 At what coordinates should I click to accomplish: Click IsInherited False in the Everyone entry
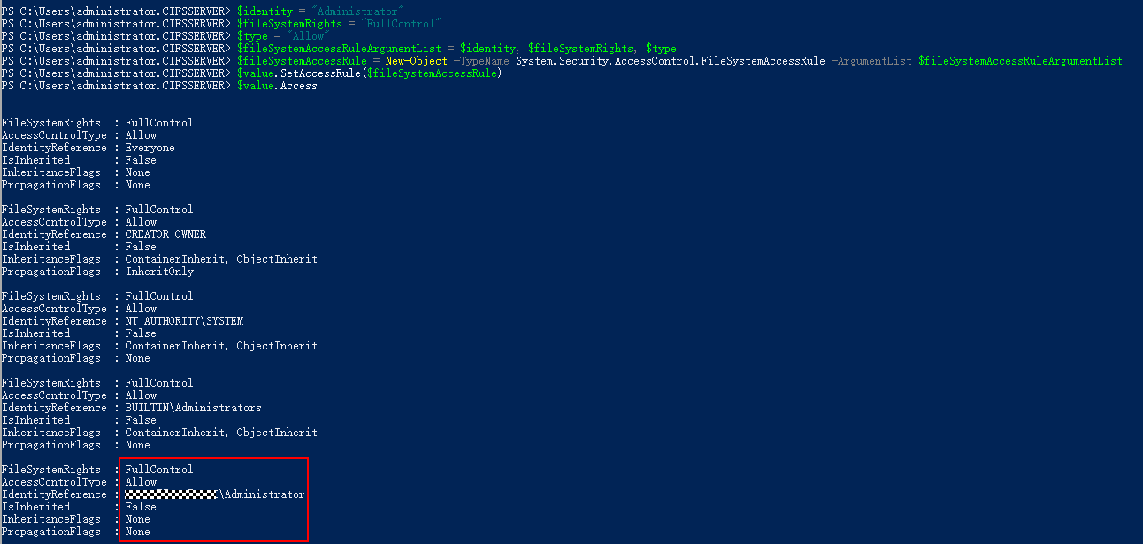tap(141, 160)
